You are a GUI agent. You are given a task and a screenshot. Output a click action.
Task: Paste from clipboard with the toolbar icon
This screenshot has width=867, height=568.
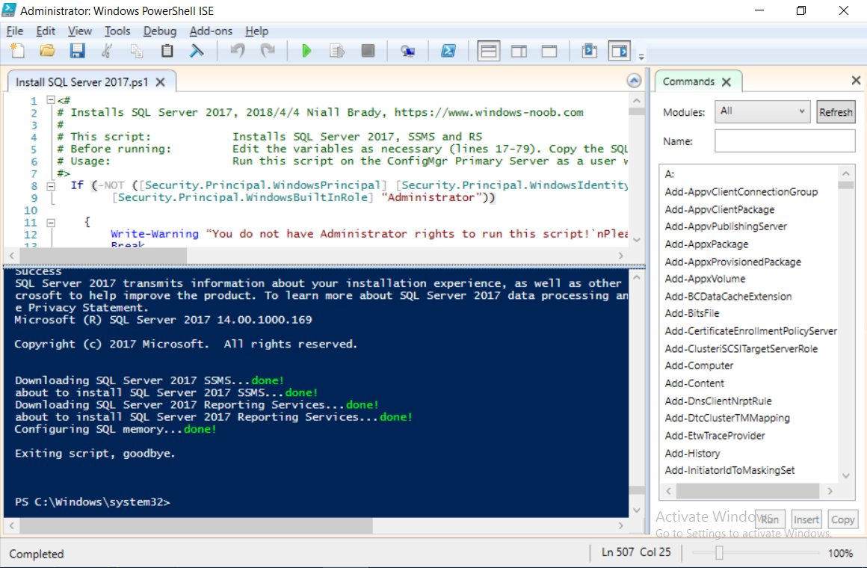[x=167, y=51]
